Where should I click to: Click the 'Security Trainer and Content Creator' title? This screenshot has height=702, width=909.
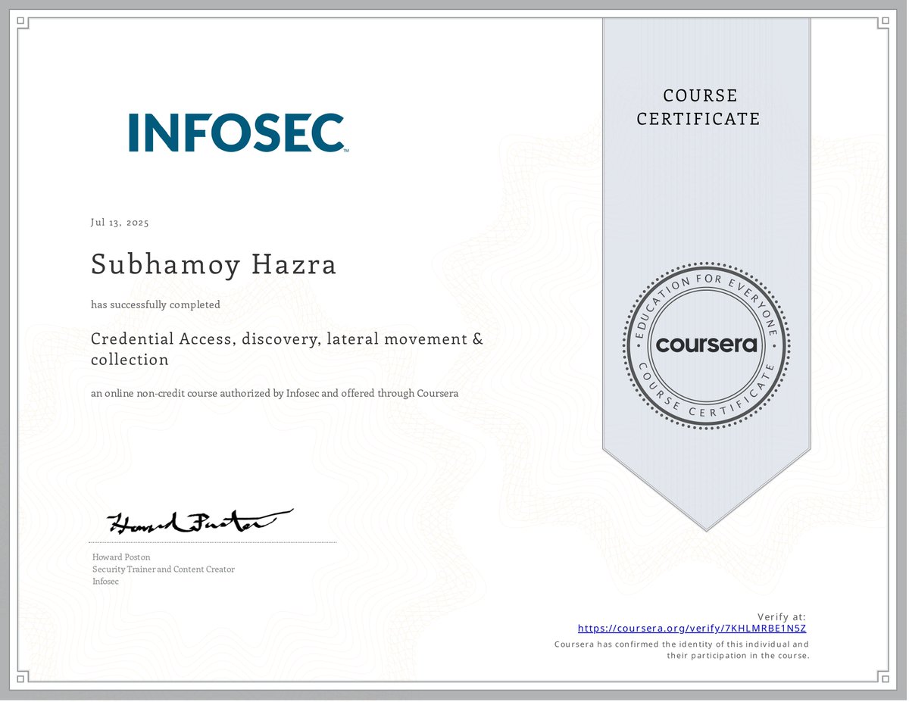coord(163,569)
